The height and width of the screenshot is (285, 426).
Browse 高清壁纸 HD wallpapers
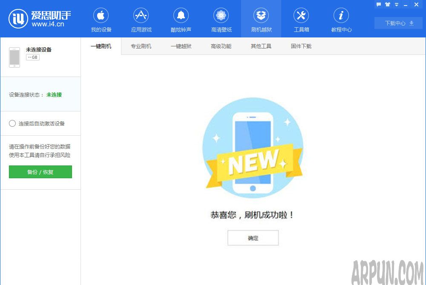221,19
